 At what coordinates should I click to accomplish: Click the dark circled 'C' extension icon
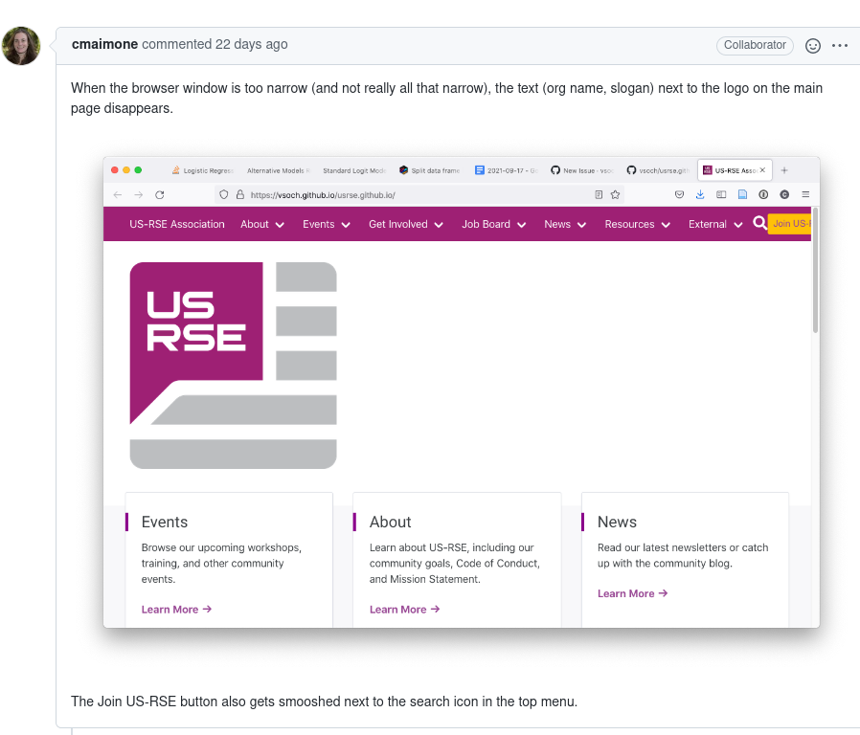(784, 194)
